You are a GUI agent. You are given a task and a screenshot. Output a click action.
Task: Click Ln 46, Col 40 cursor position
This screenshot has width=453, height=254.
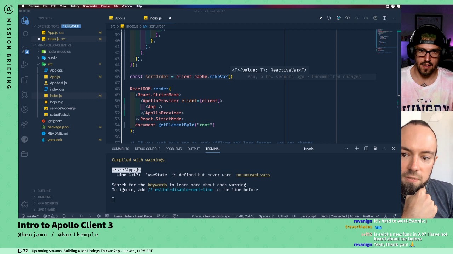244,216
